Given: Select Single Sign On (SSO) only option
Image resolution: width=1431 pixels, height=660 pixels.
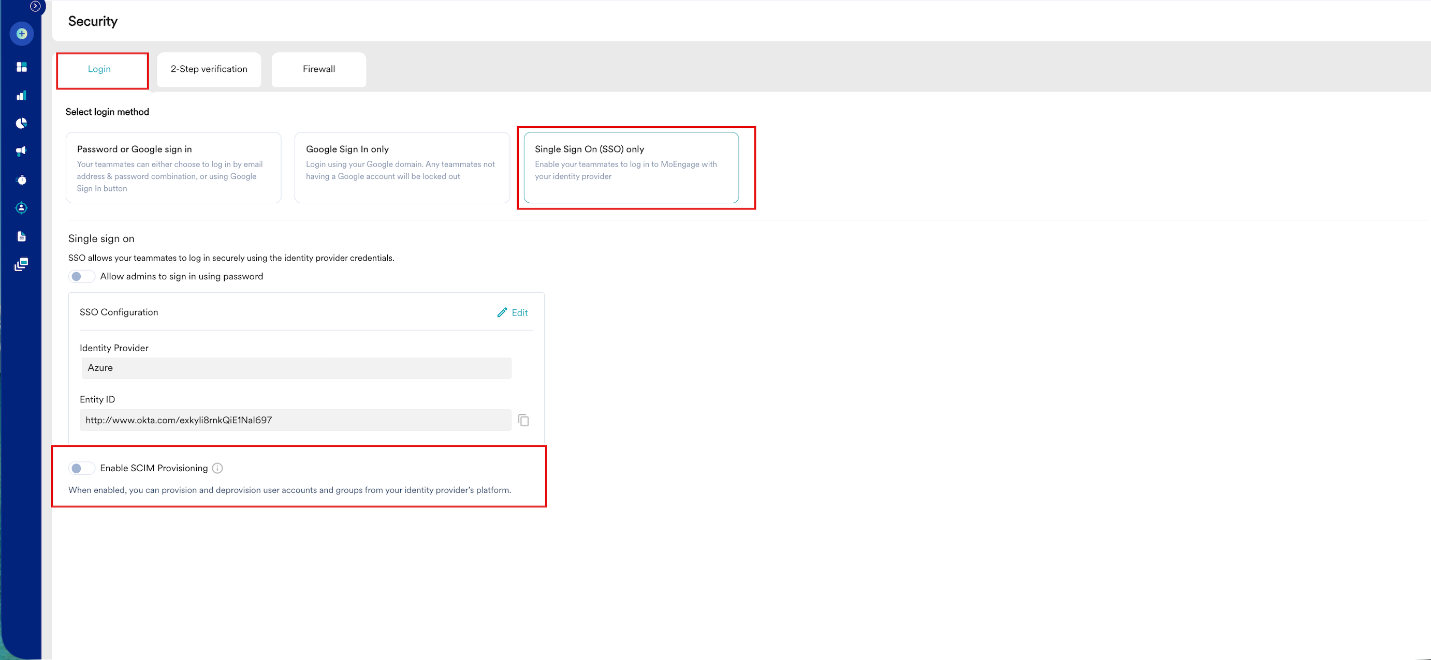Looking at the screenshot, I should coord(631,167).
